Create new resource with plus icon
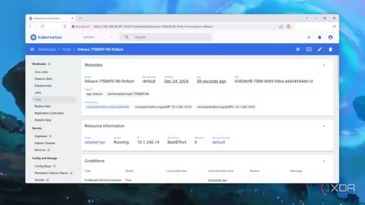 click(x=309, y=37)
